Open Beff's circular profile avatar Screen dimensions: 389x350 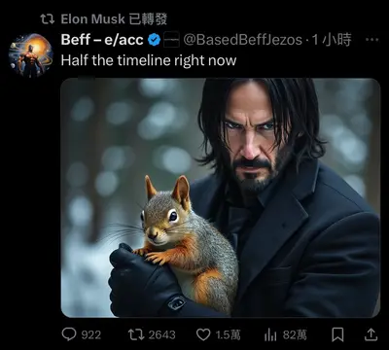[31, 55]
